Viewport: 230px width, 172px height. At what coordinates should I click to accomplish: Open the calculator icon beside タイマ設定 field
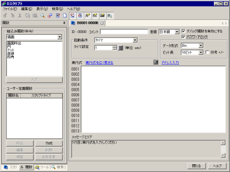tap(121, 48)
